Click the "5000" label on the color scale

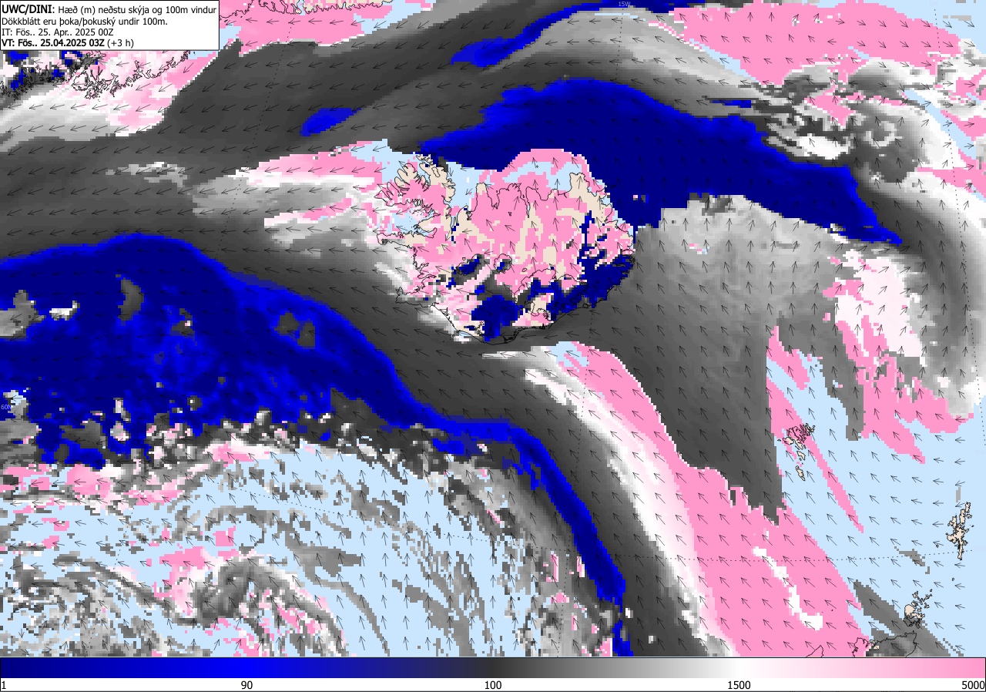point(972,685)
